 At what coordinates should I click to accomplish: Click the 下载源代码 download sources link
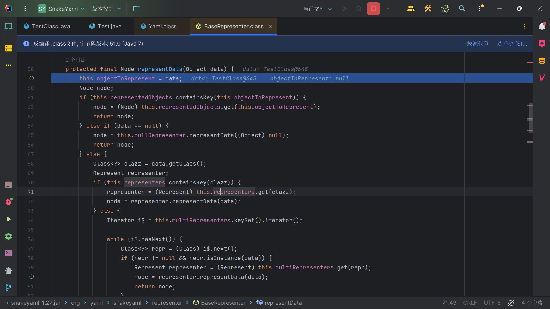pyautogui.click(x=475, y=44)
